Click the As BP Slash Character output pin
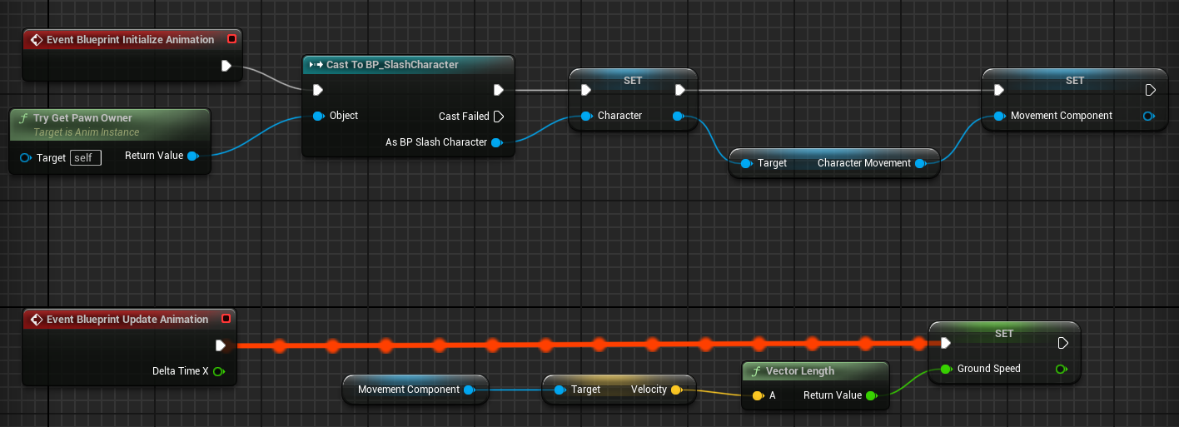 click(x=496, y=142)
